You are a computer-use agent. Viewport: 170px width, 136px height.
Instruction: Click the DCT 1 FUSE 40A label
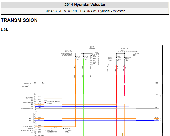(x=94, y=62)
